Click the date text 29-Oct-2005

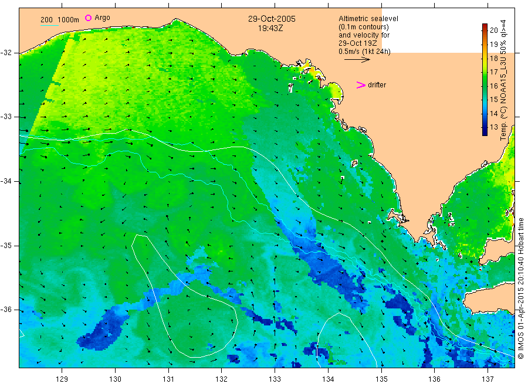272,19
